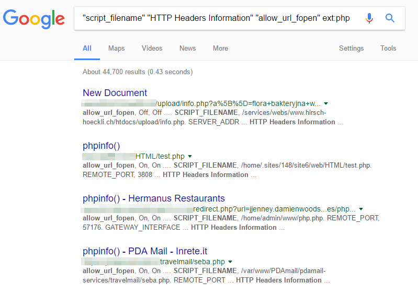The height and width of the screenshot is (294, 418).
Task: Click the travelmail/seba.php green URL text
Action: coord(193,262)
